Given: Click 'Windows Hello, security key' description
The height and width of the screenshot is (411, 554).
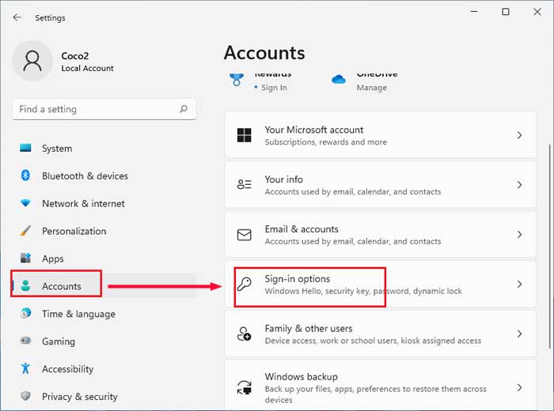Looking at the screenshot, I should (x=363, y=291).
